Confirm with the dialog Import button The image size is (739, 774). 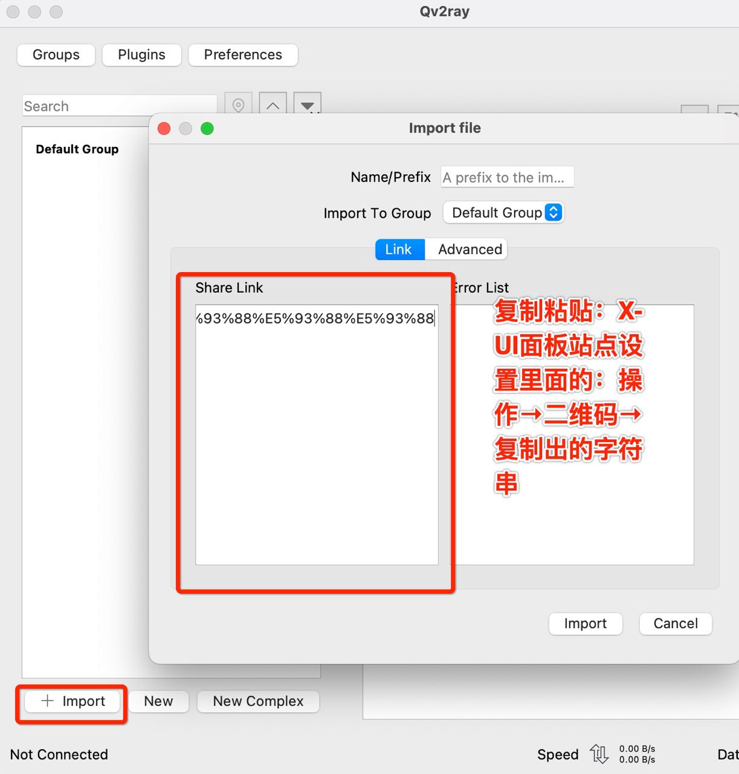586,623
